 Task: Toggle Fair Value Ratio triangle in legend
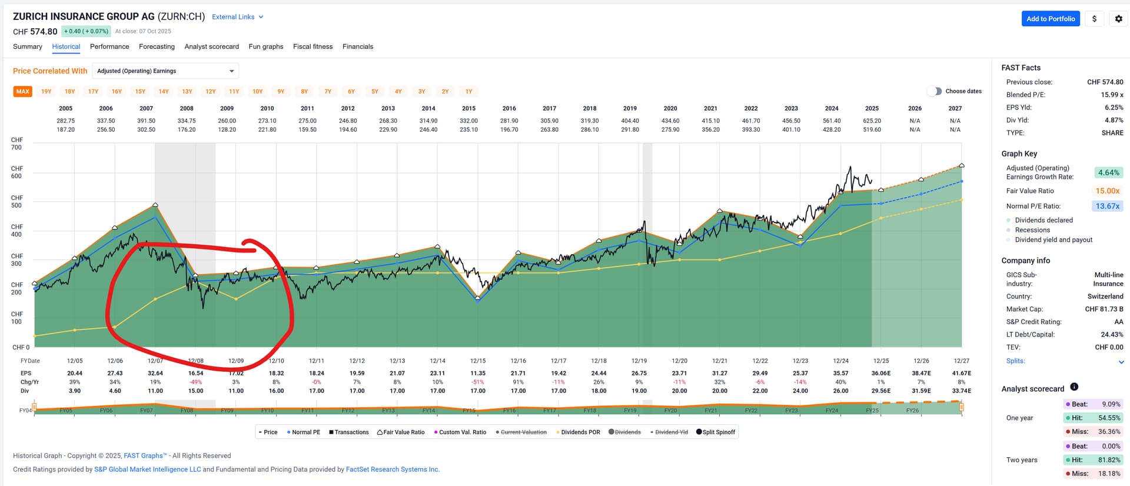coord(400,432)
